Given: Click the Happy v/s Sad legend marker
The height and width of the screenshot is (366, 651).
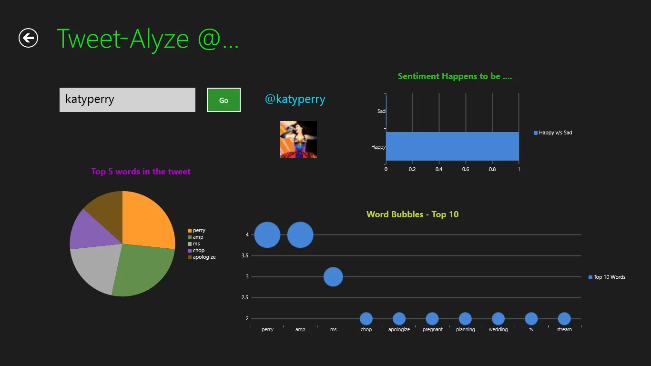Looking at the screenshot, I should [x=536, y=133].
